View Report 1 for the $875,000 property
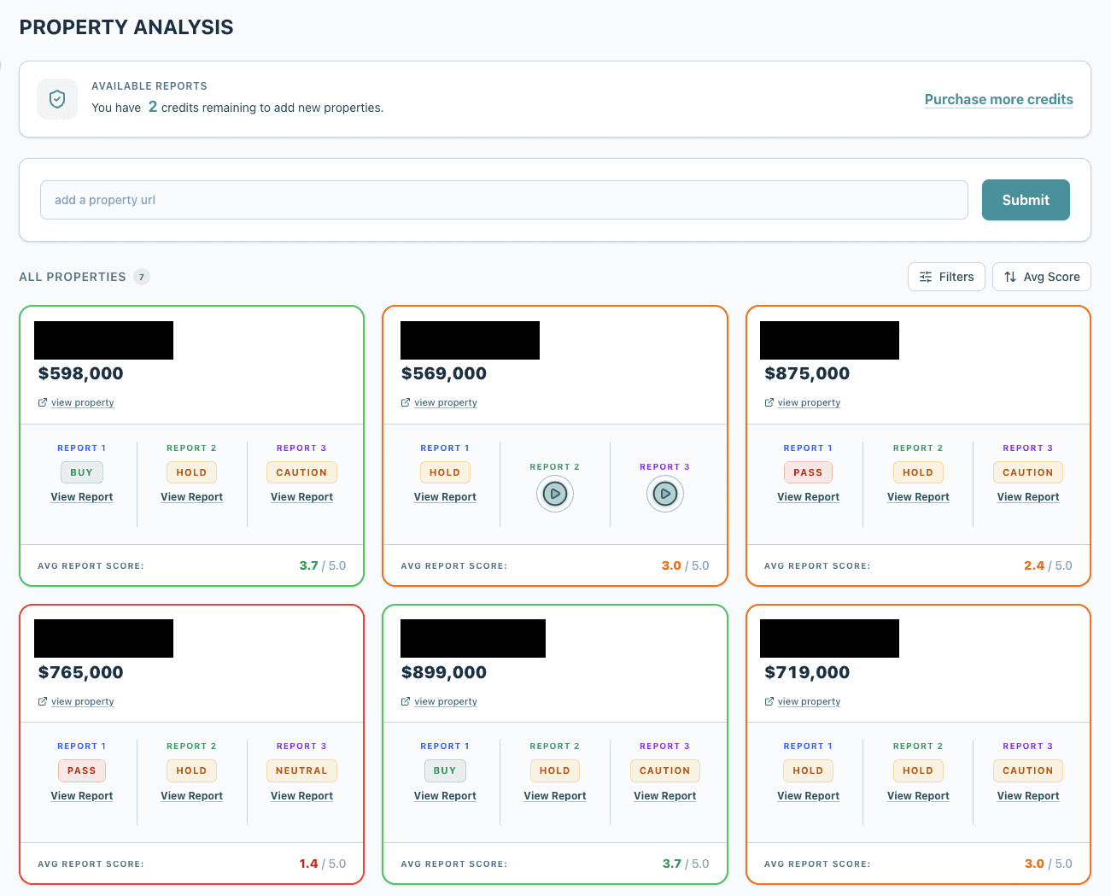The width and height of the screenshot is (1111, 896). click(809, 497)
